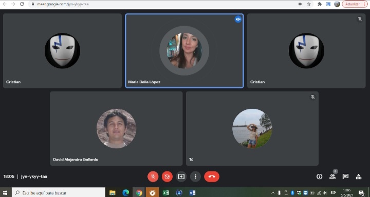The image size is (370, 197).
Task: Open Microsoft Edge from the taskbar
Action: (126, 192)
